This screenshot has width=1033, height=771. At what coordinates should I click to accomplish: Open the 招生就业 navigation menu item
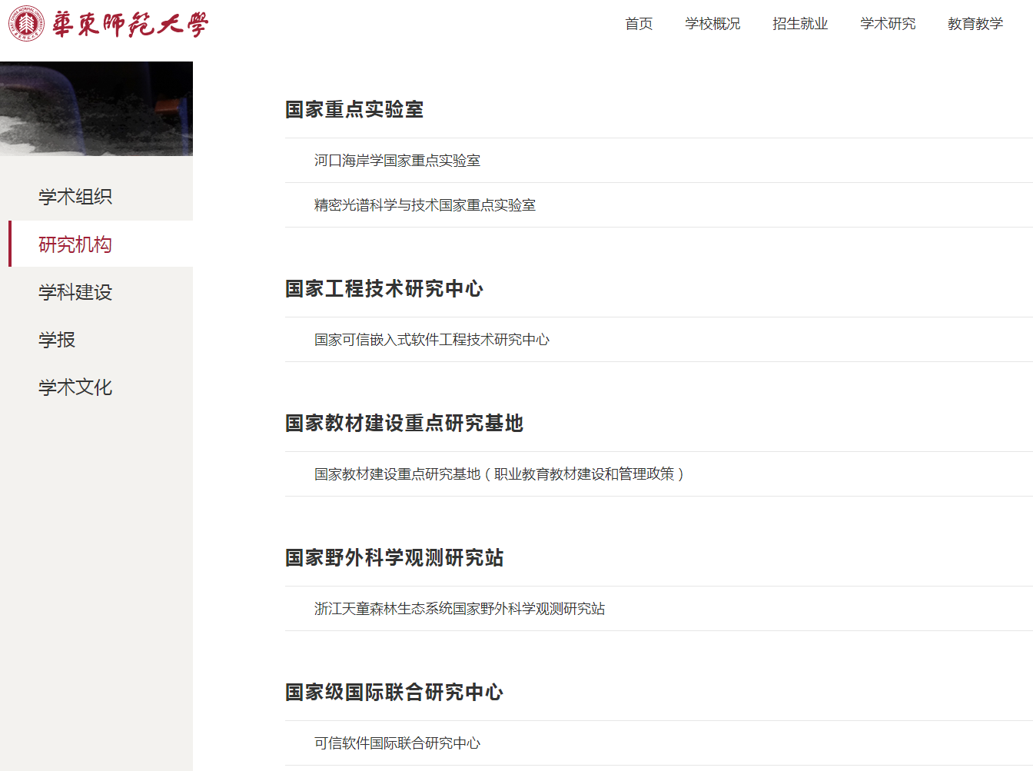pyautogui.click(x=800, y=24)
